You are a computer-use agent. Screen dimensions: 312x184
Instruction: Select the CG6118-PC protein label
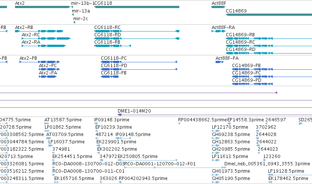(114, 58)
